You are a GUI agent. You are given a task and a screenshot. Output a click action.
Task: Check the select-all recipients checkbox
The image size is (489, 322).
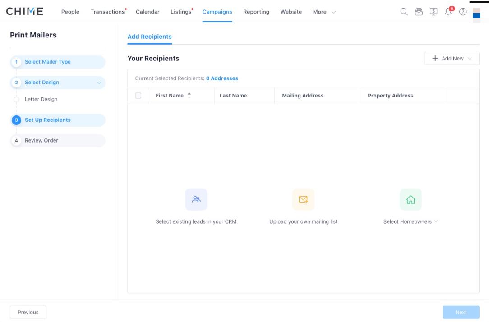point(138,96)
